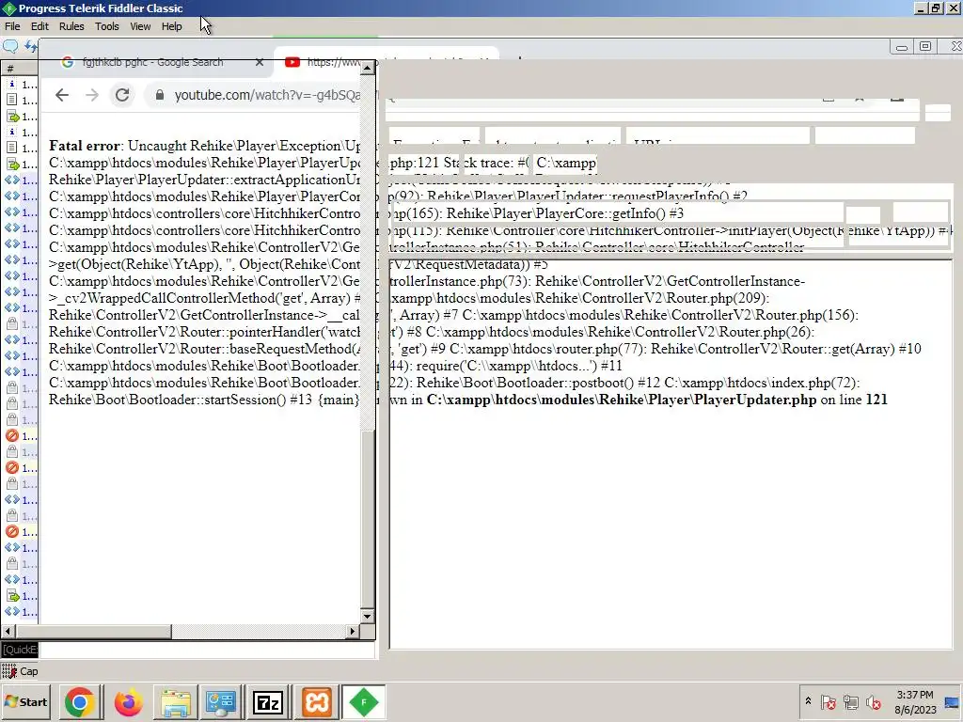Open Google Chrome from the taskbar
This screenshot has height=722, width=963.
pyautogui.click(x=79, y=701)
